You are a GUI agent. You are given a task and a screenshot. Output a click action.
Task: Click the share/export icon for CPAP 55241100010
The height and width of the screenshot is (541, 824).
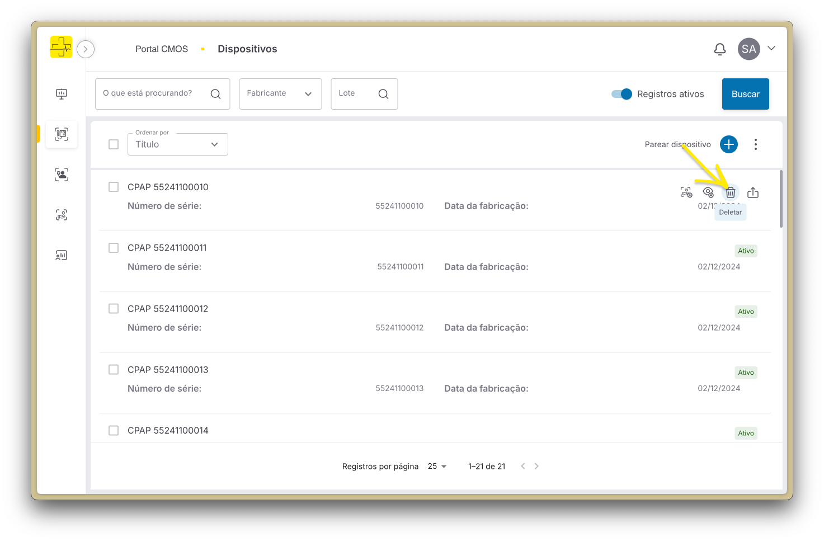[753, 192]
